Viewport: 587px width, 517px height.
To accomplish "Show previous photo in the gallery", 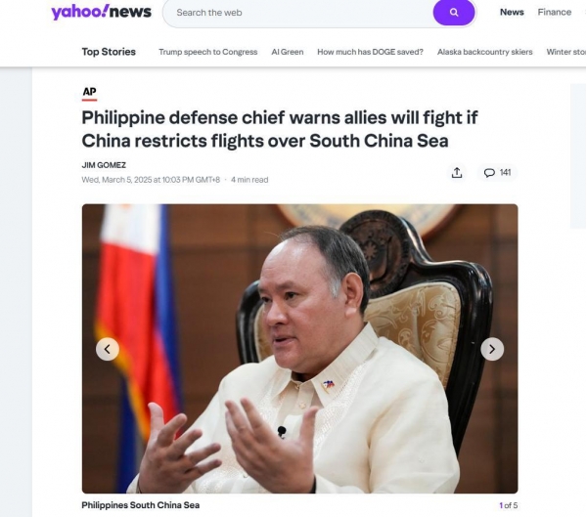I will tap(108, 349).
